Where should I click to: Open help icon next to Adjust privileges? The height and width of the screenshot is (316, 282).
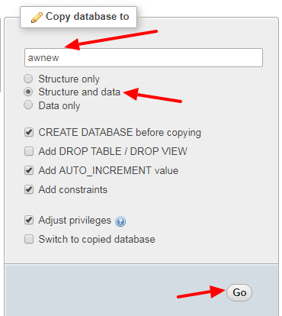tap(120, 221)
